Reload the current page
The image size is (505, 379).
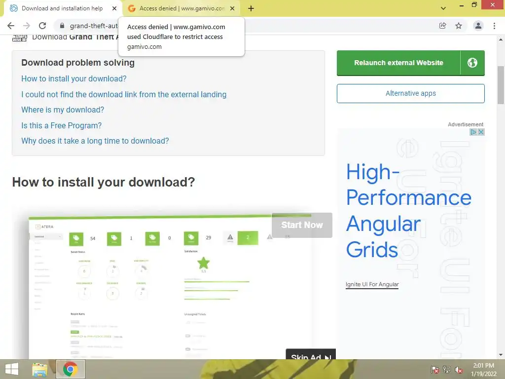coord(42,26)
